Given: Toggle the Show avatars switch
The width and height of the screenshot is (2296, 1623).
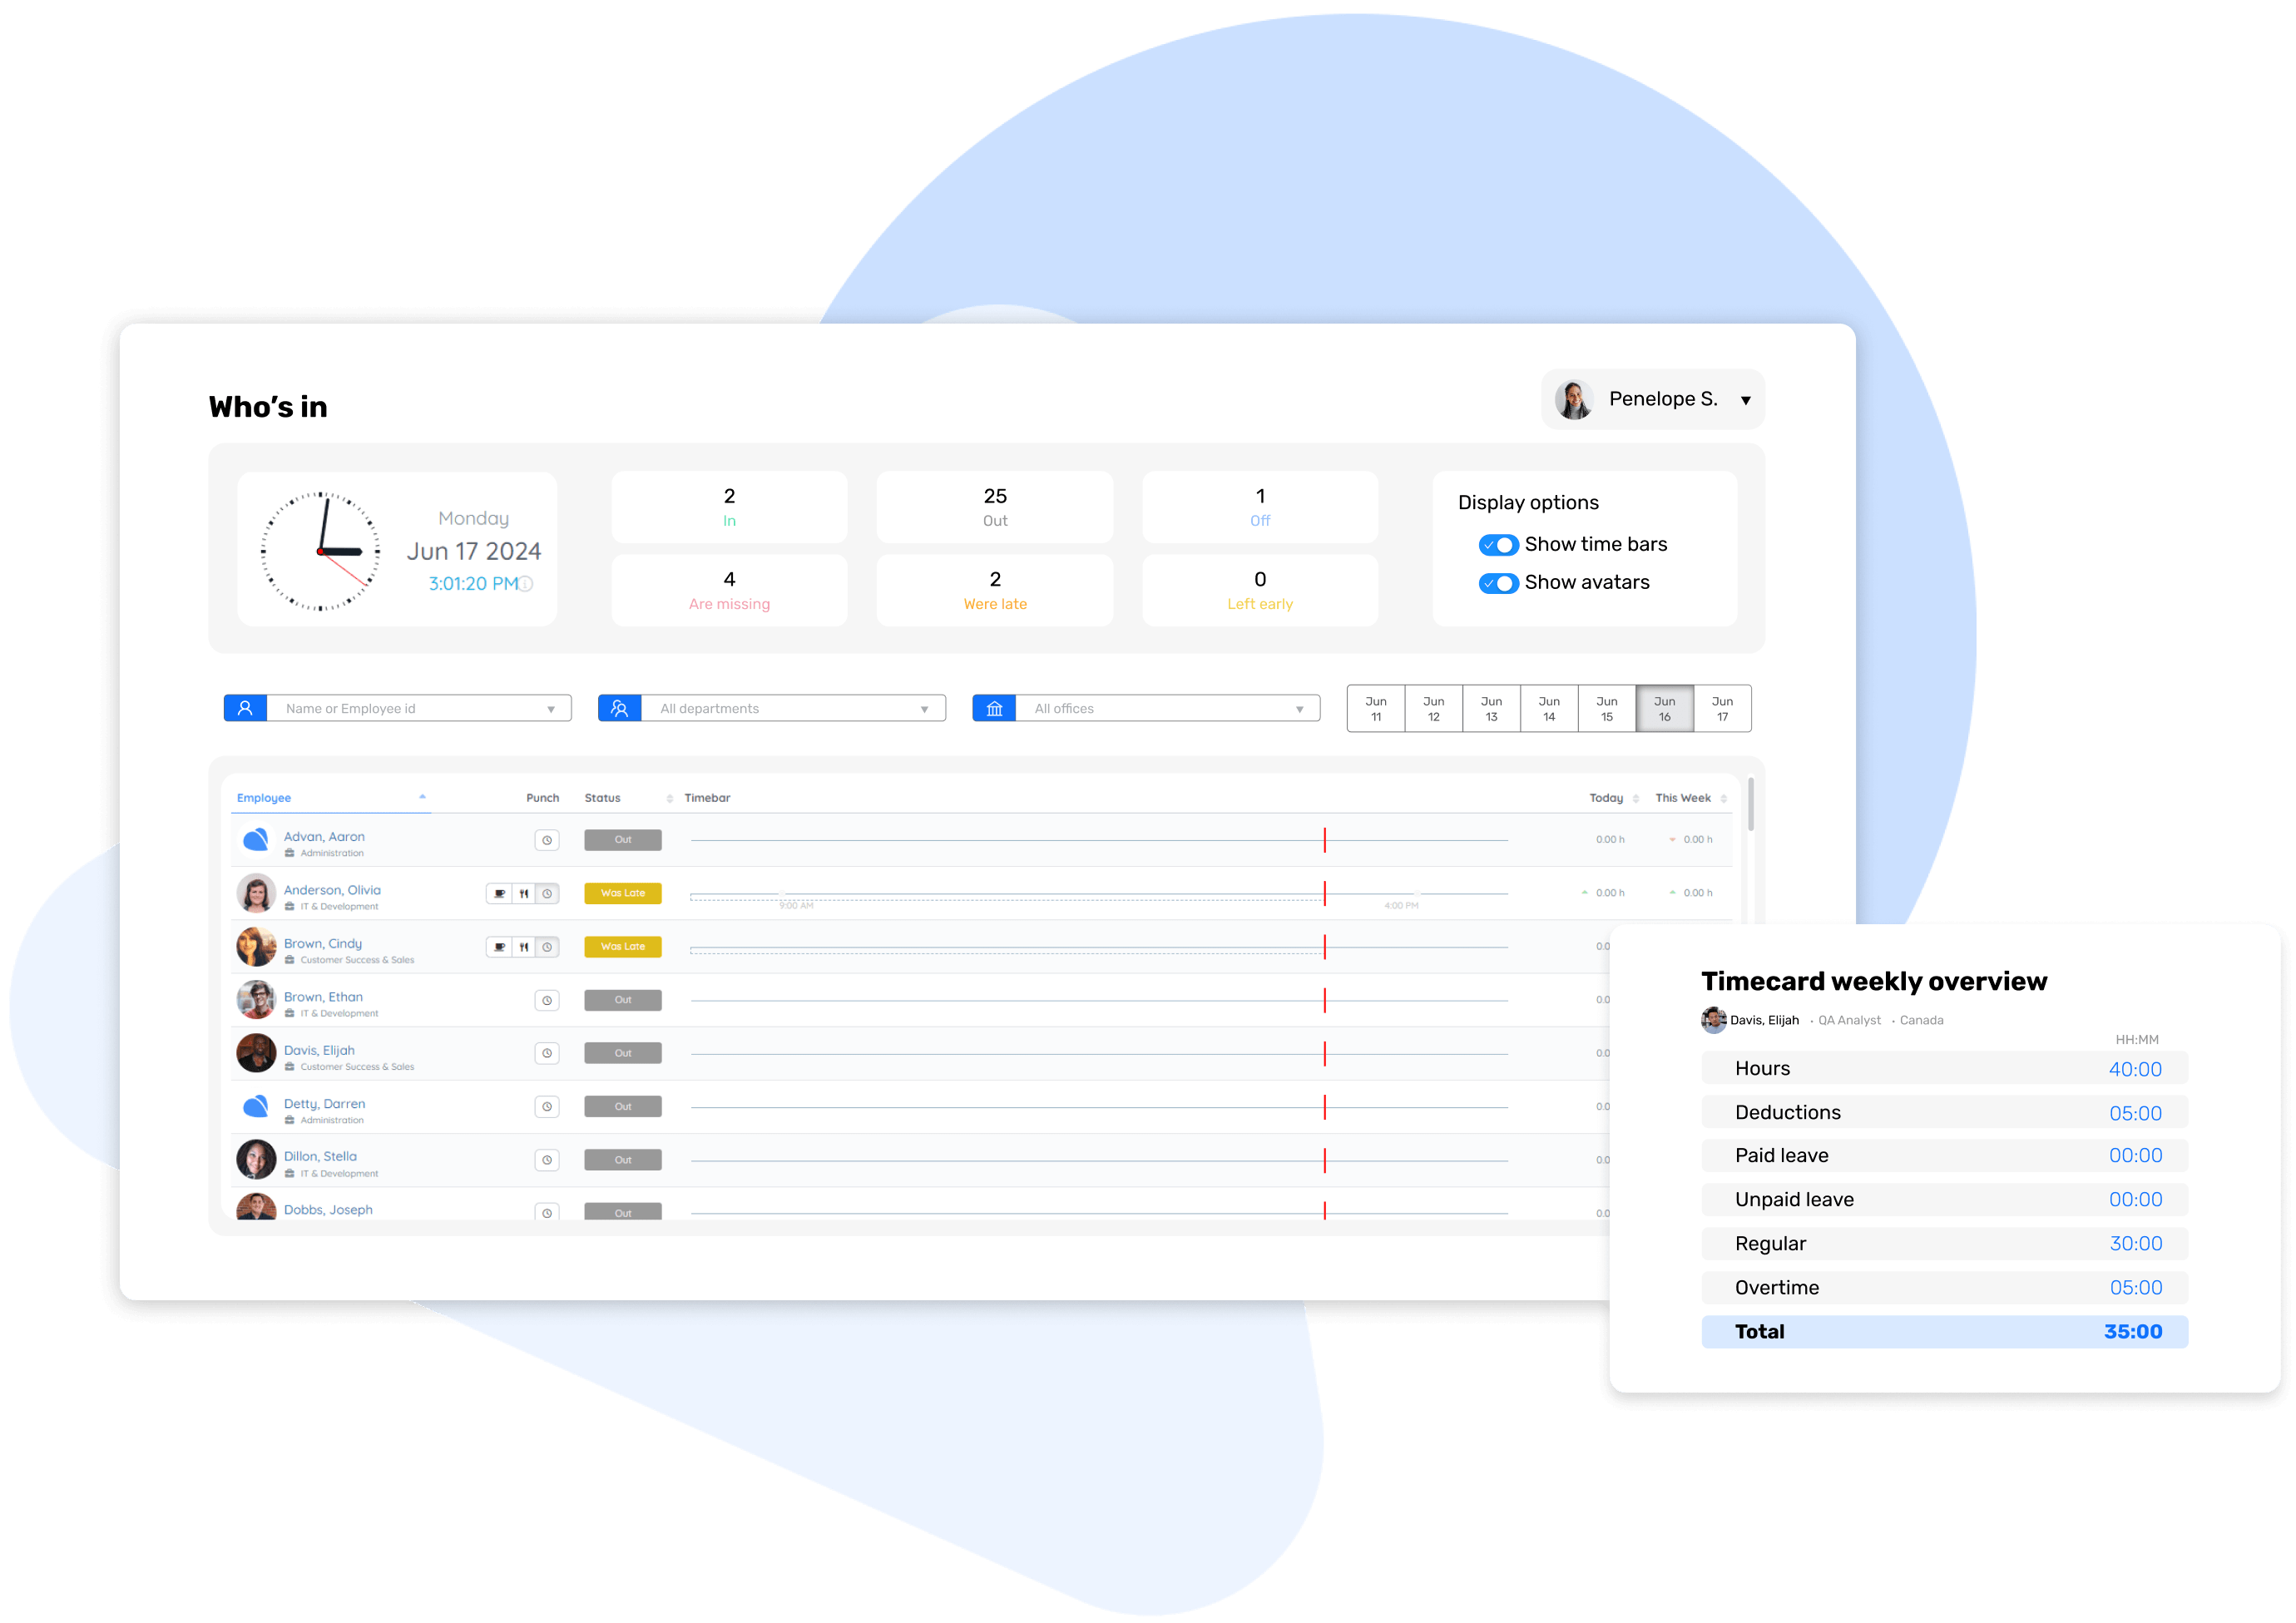Looking at the screenshot, I should coord(1498,583).
